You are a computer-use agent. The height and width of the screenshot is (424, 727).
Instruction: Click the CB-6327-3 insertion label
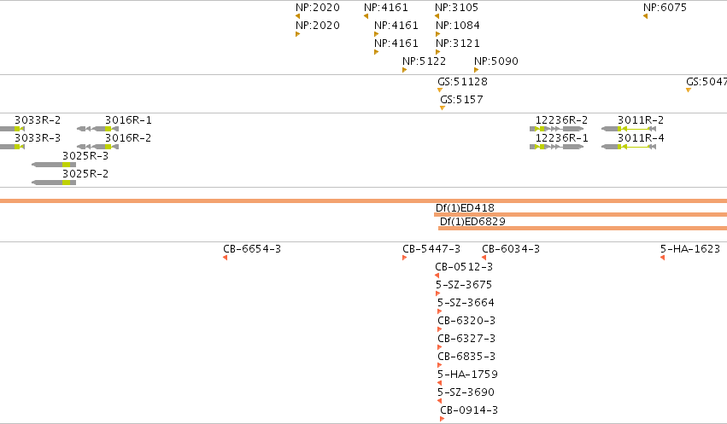click(x=466, y=339)
